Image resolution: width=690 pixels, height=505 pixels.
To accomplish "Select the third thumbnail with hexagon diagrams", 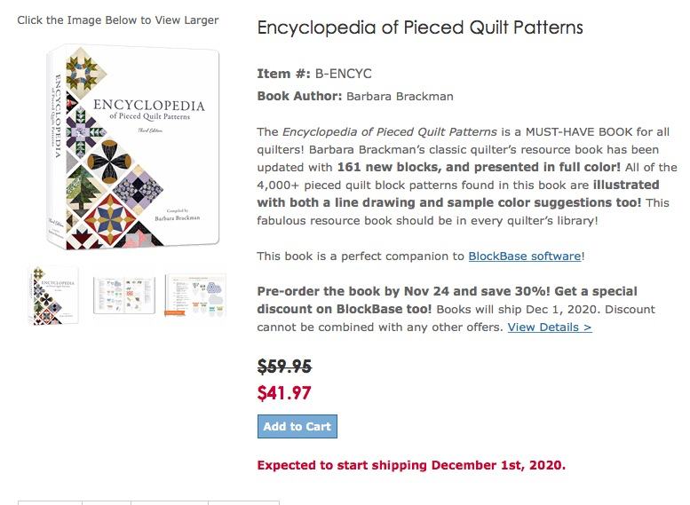I will coord(196,296).
